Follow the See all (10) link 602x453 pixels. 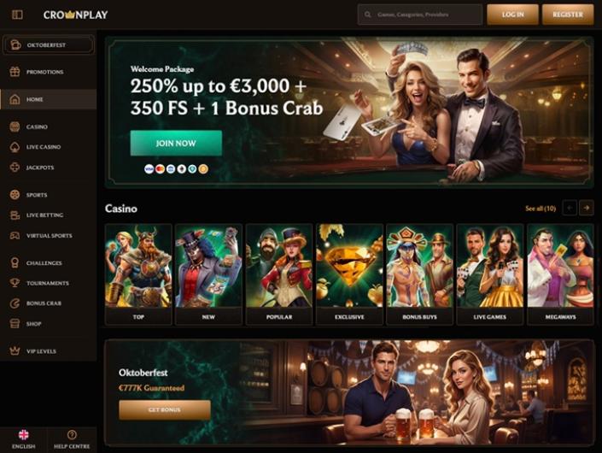541,209
